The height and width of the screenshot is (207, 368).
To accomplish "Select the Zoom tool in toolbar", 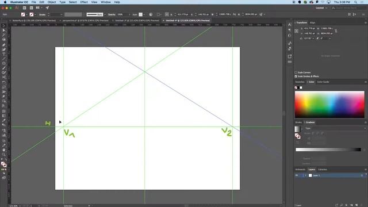I will (4, 155).
